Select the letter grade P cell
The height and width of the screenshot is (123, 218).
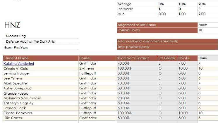tap(208, 9)
